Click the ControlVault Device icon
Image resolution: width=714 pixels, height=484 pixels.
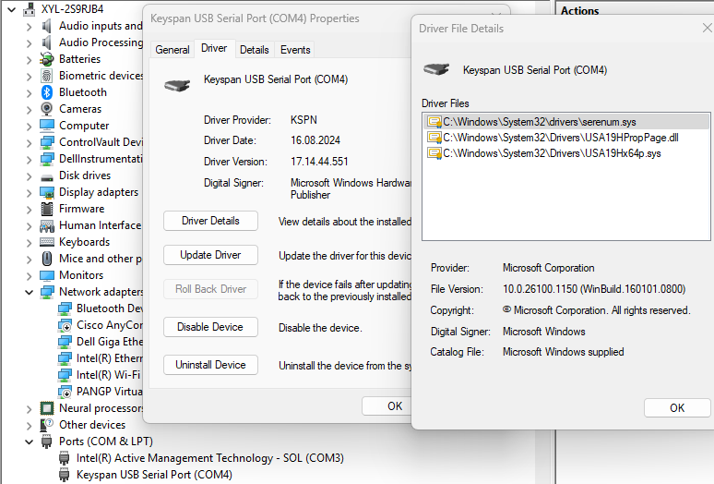coord(46,142)
